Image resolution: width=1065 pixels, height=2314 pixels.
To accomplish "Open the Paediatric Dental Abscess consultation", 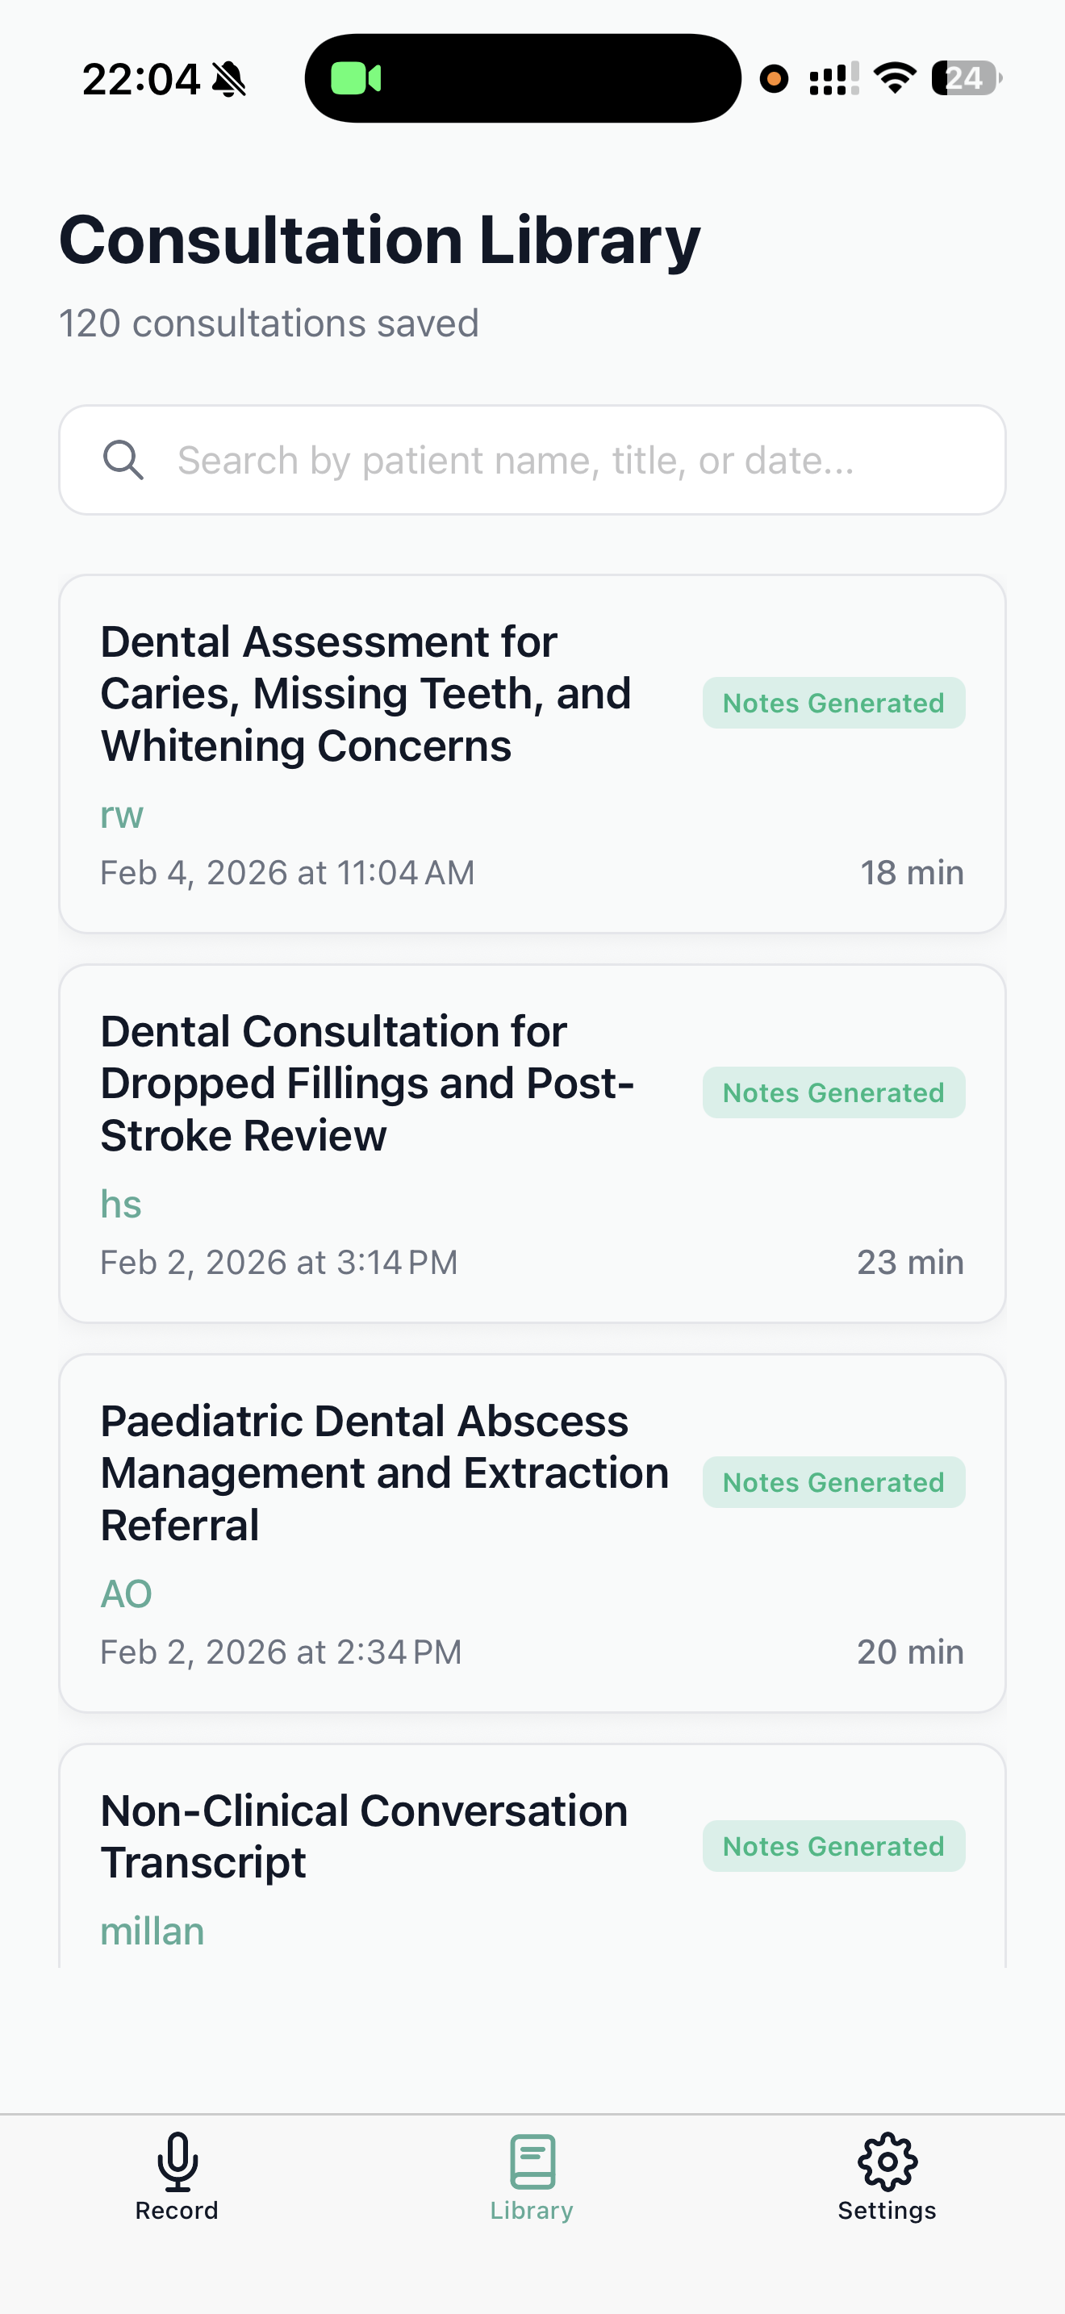I will pyautogui.click(x=384, y=1473).
